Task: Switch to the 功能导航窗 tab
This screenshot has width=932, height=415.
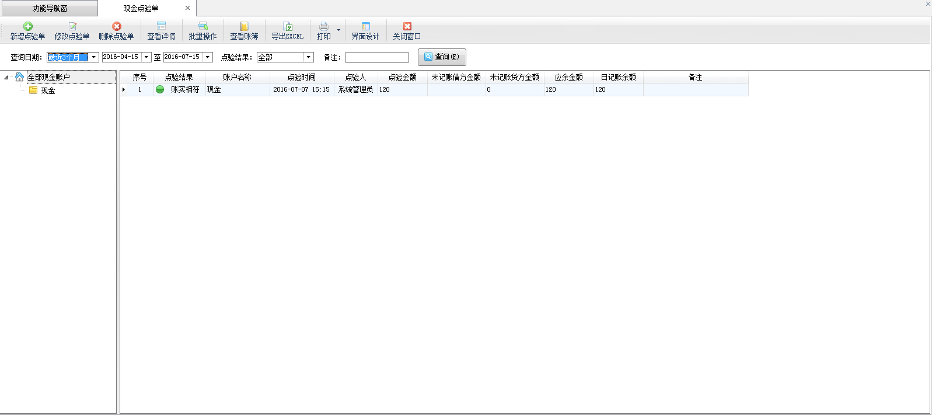Action: 50,8
